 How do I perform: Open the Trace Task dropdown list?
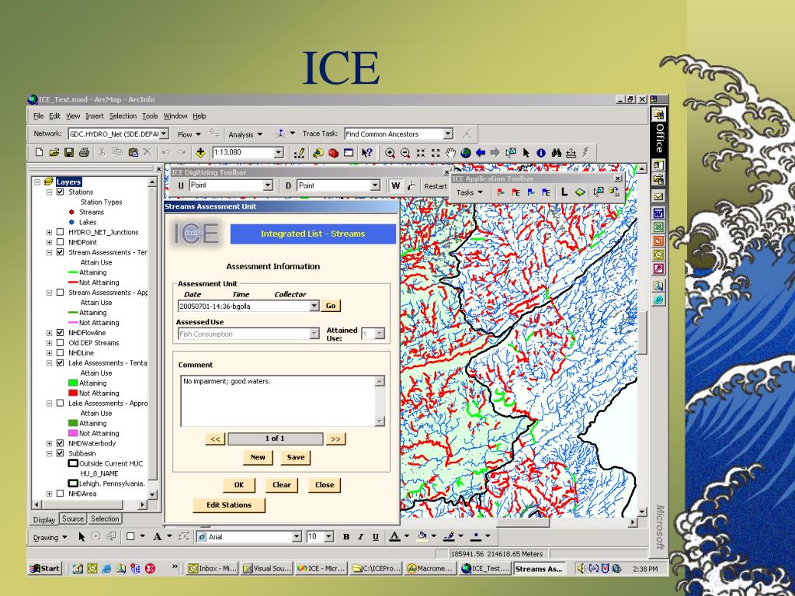click(448, 133)
